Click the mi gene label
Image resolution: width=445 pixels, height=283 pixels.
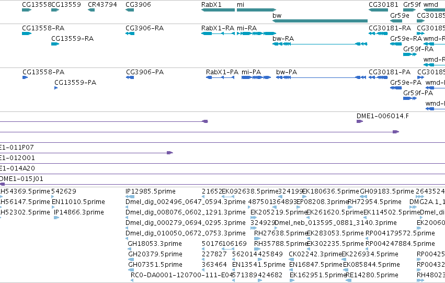click(x=241, y=5)
